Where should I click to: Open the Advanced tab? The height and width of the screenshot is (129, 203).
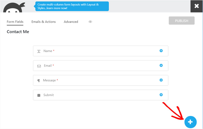71,22
